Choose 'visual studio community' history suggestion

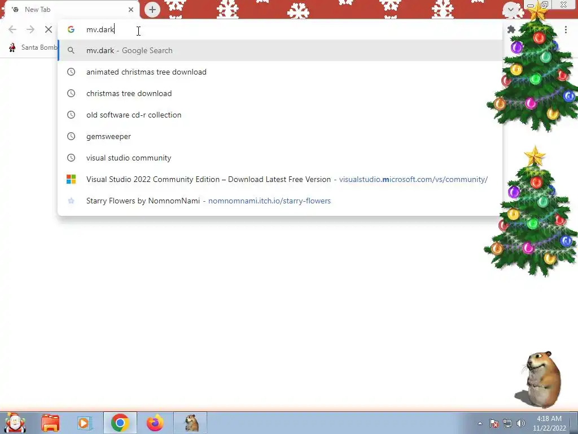pyautogui.click(x=280, y=158)
